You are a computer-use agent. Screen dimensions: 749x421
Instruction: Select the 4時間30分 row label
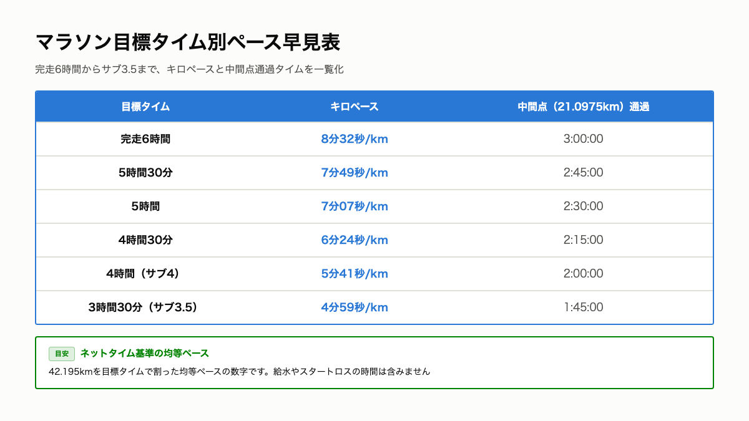tap(145, 240)
